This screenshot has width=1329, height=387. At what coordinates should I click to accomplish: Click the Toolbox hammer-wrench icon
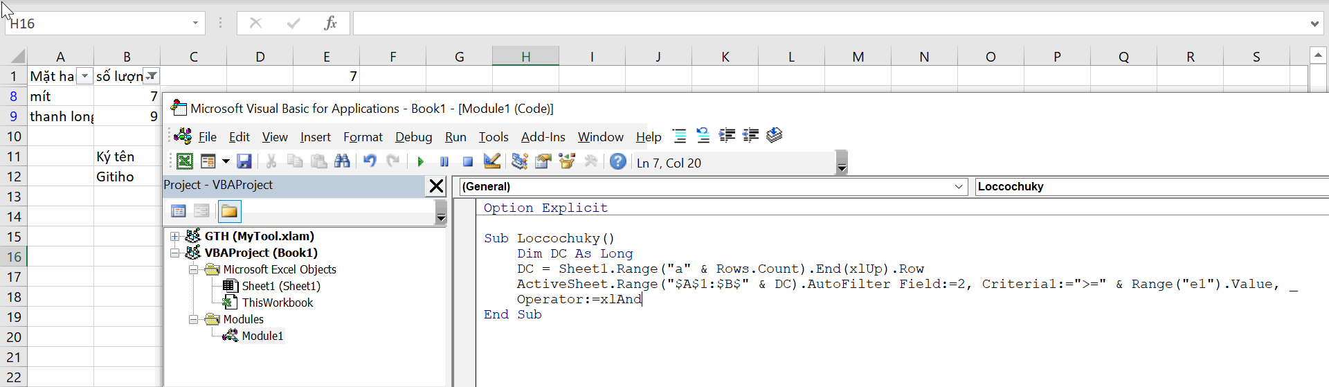coord(590,162)
